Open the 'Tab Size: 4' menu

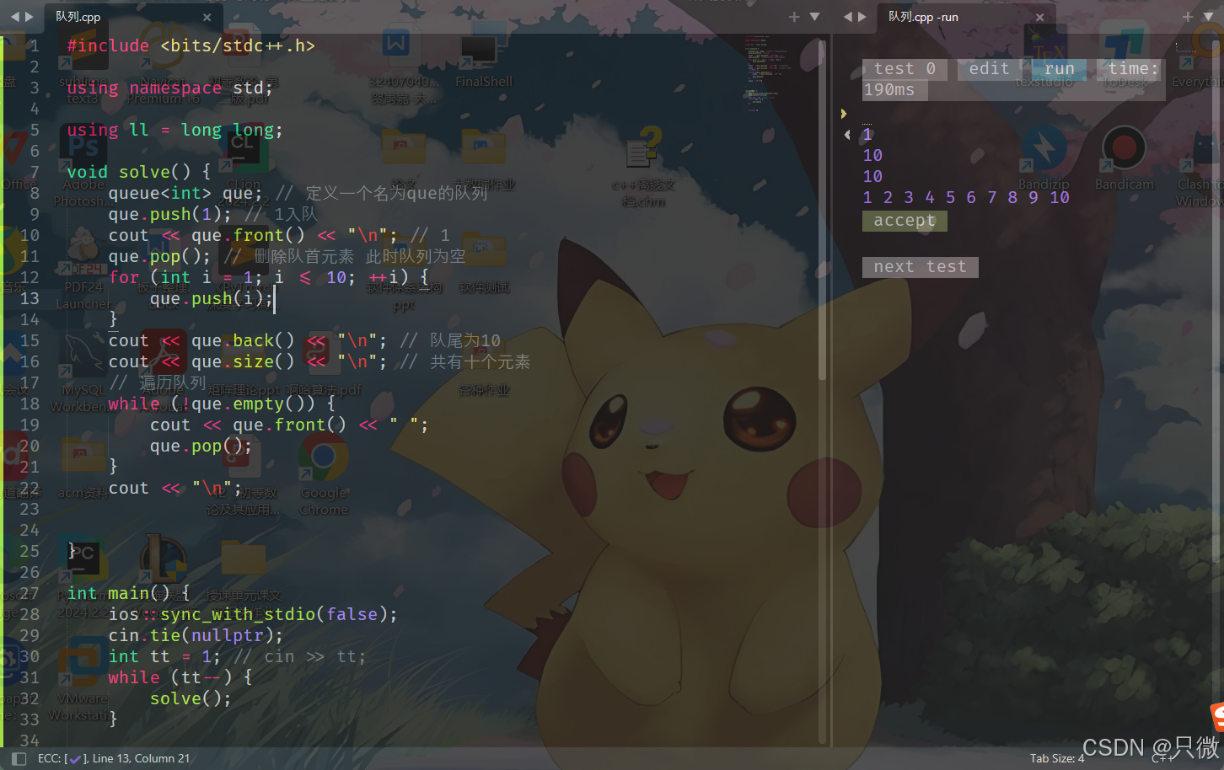pyautogui.click(x=1057, y=759)
